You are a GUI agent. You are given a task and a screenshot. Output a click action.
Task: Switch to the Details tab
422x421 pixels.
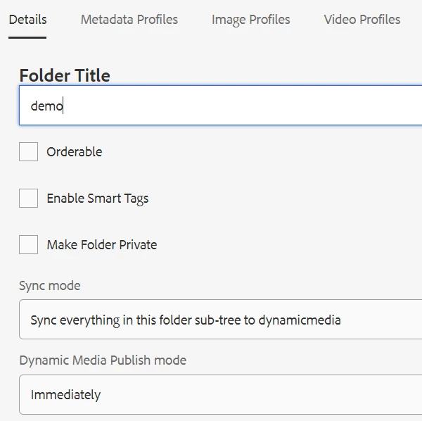coord(27,20)
